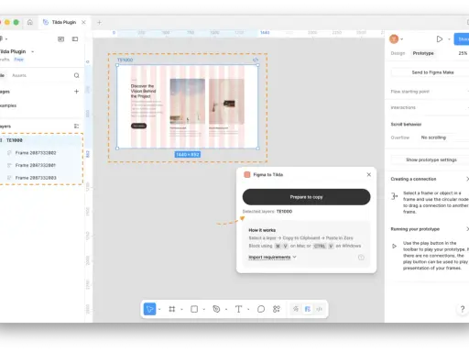This screenshot has height=352, width=469.
Task: Click the Free plan label
Action: coord(18,60)
